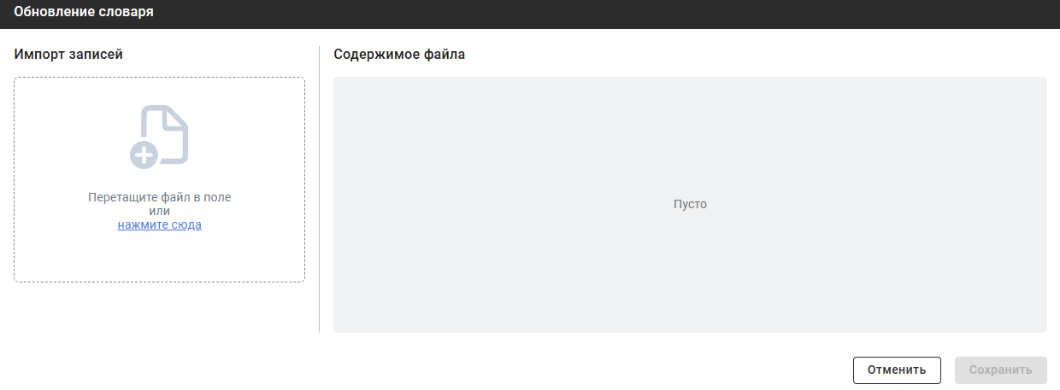
Task: Click the add-file document icon
Action: 162,134
